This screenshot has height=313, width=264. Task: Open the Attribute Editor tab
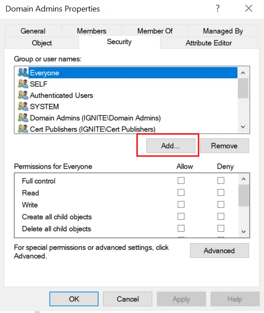(x=209, y=43)
